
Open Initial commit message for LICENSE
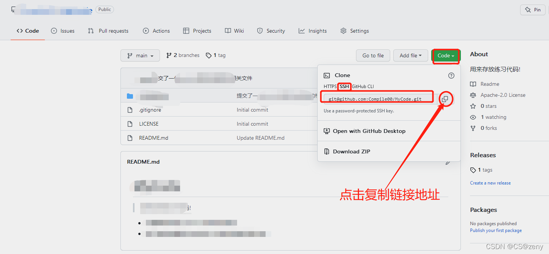pos(252,124)
